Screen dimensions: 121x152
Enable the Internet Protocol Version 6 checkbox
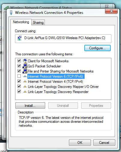(19, 76)
